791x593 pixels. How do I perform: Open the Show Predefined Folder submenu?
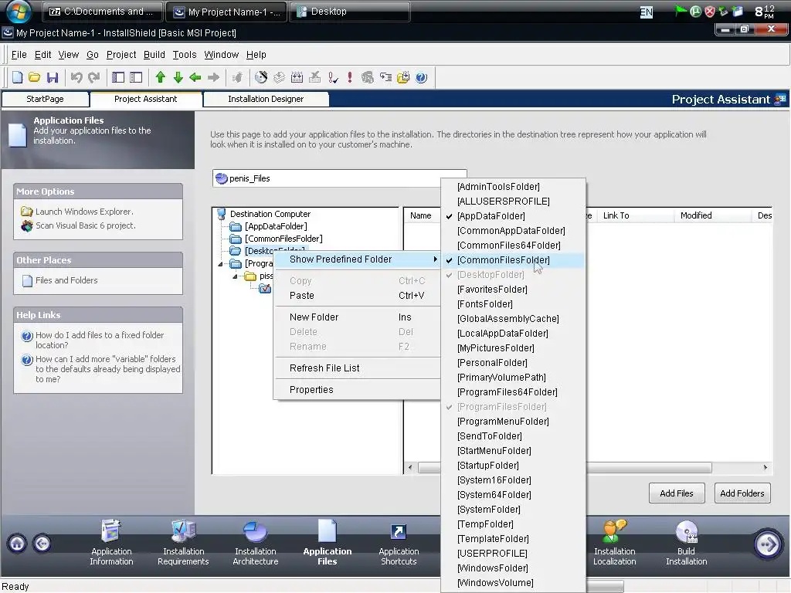(357, 259)
